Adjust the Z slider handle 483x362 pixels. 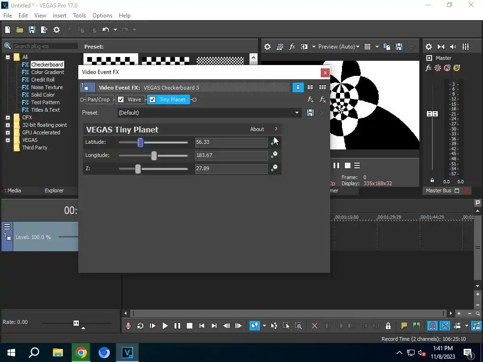(x=138, y=169)
